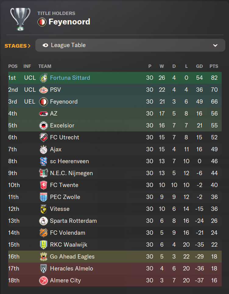Screen dimensions: 229x294
Task: Open the sc Heerenveen team name
Action: tap(69, 161)
